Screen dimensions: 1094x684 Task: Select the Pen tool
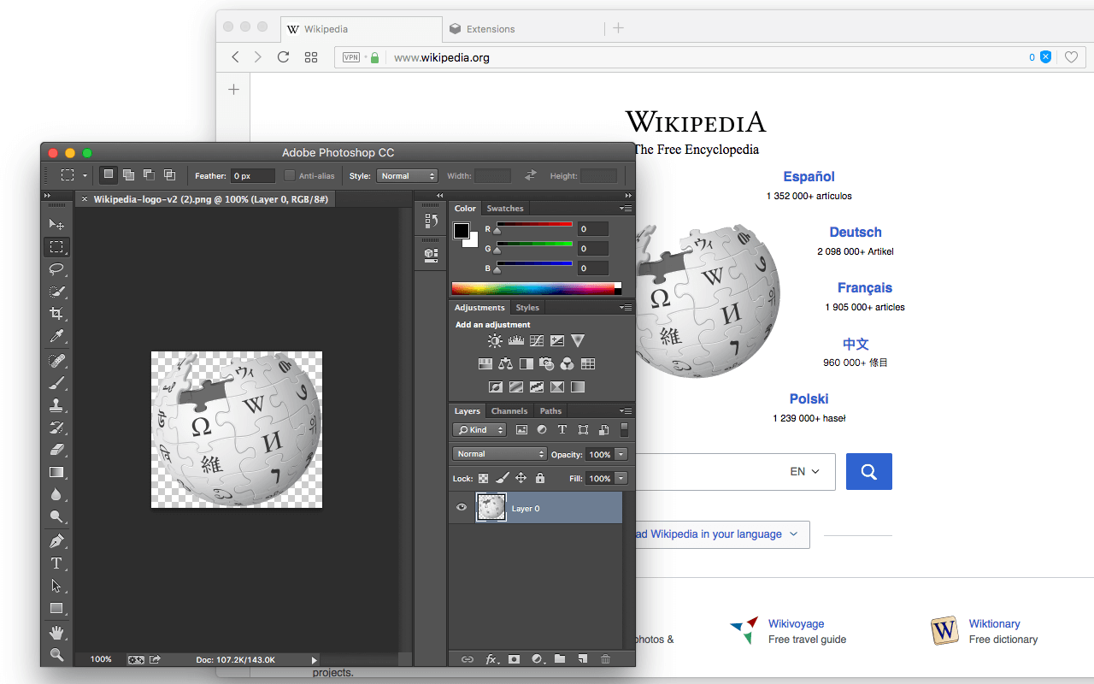tap(56, 541)
